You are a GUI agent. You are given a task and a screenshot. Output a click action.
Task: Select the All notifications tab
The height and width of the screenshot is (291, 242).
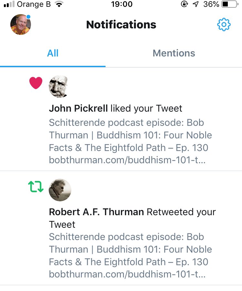coord(53,53)
